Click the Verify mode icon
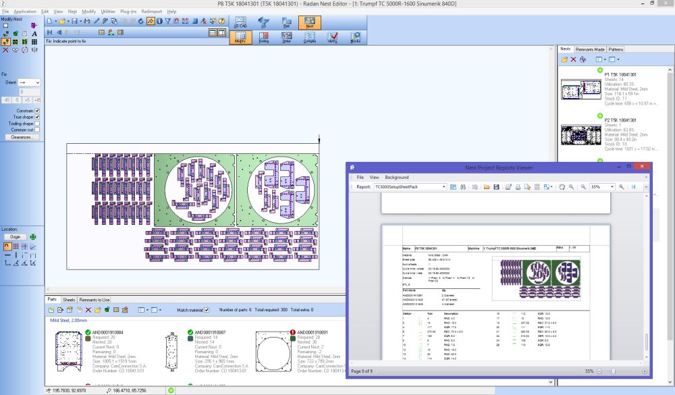Screen dimensions: 675x395 click(x=332, y=38)
